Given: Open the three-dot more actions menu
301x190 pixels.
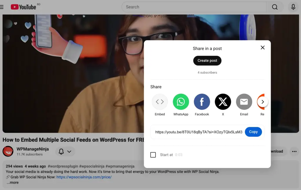Looking at the screenshot, I should (294, 152).
